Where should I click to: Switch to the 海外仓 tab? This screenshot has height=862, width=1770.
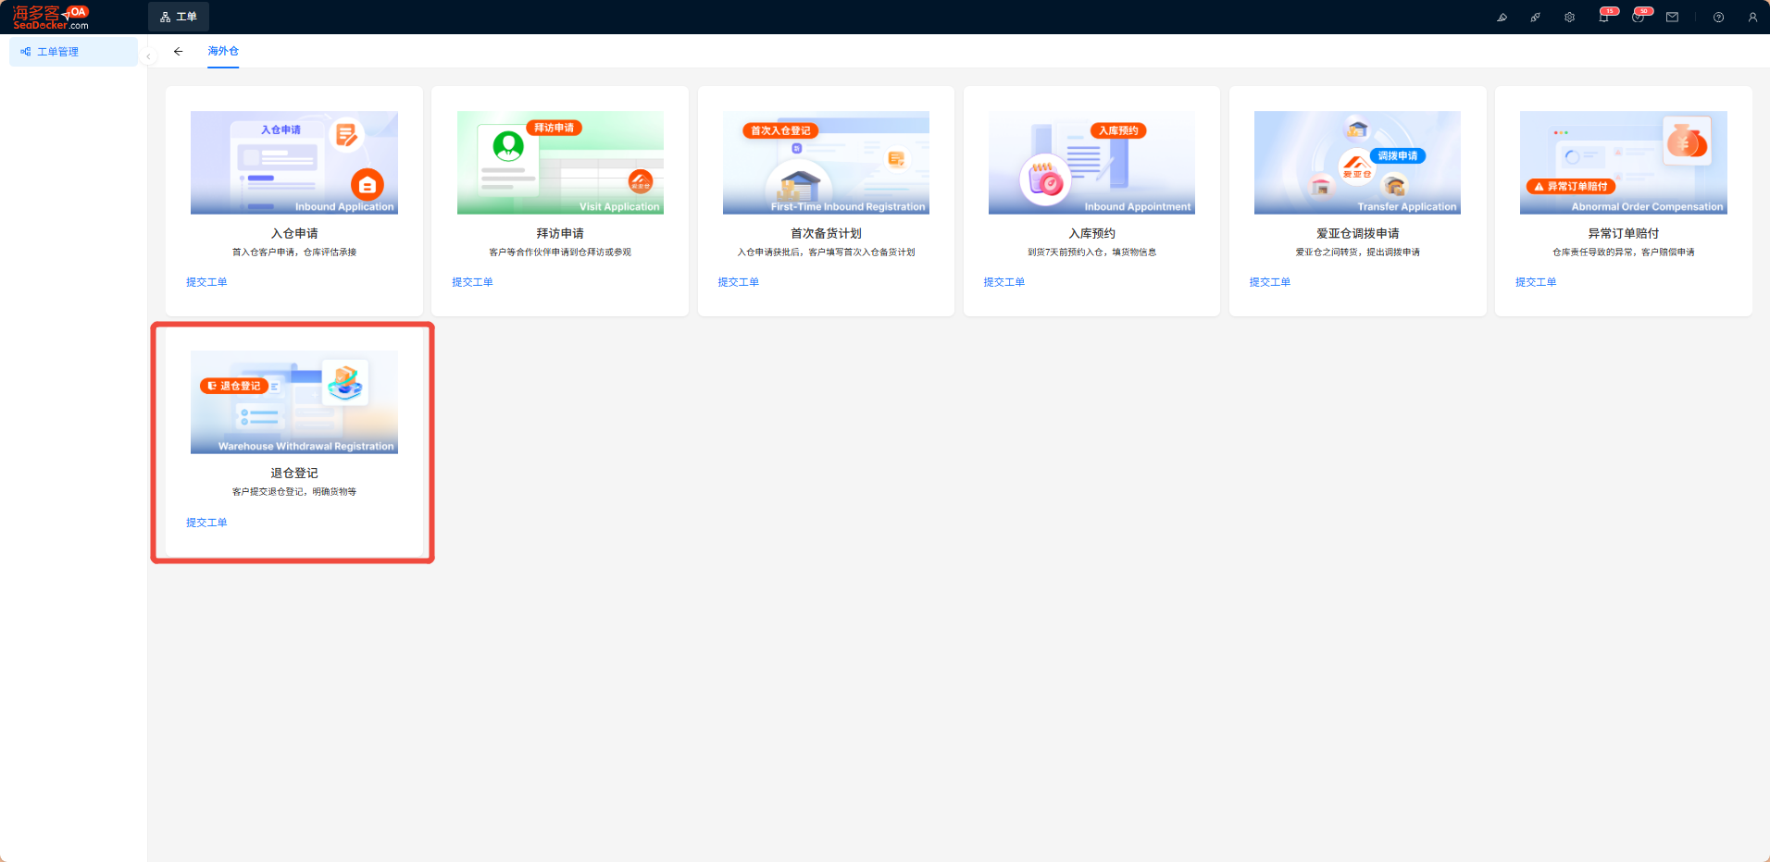click(223, 51)
